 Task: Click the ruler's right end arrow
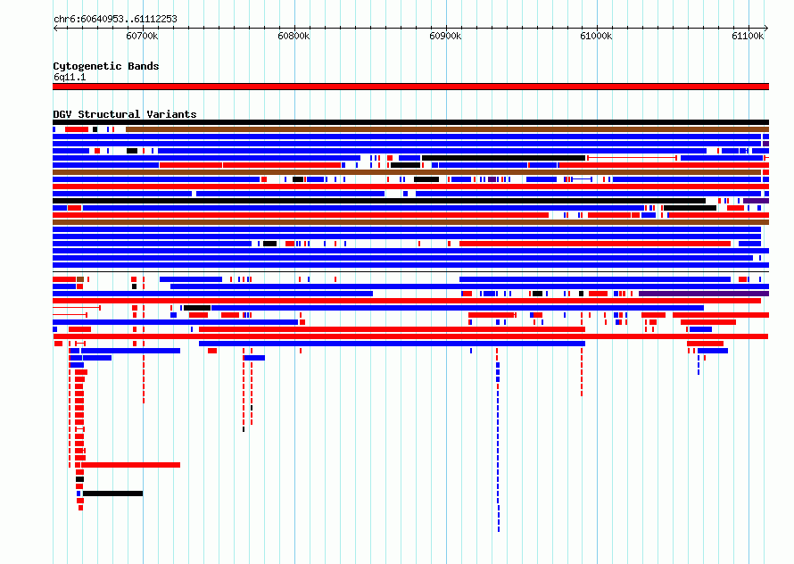click(x=765, y=29)
